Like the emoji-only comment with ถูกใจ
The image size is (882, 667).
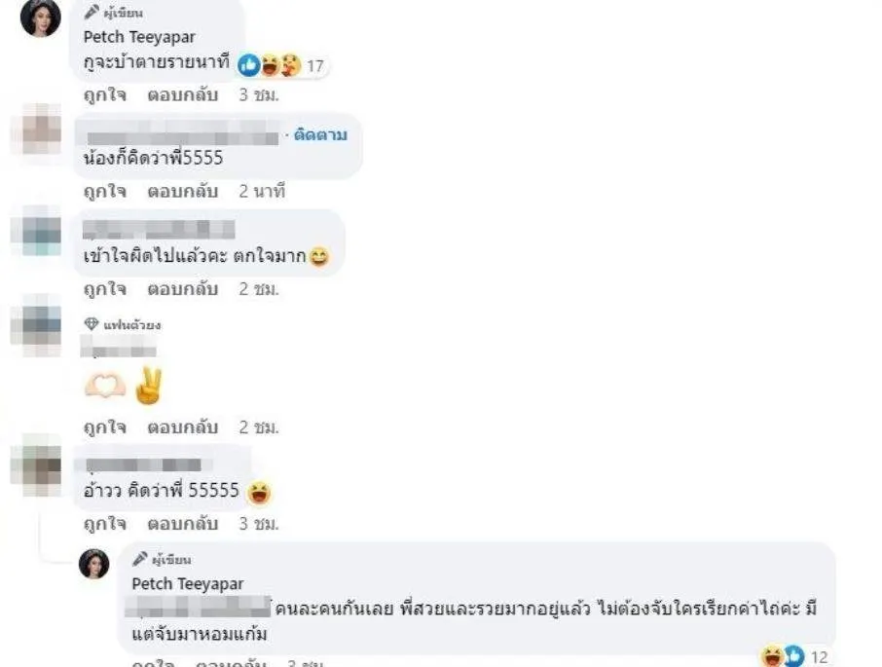(104, 427)
